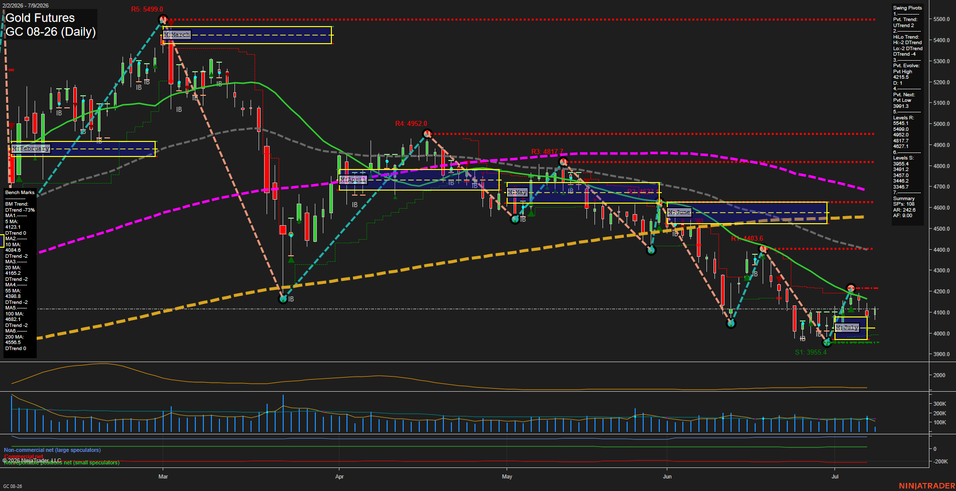Click the Apr label on the time axis
956x491 pixels.
coord(339,476)
